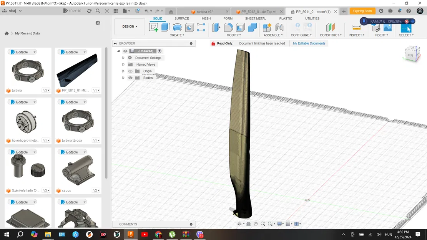Image resolution: width=427 pixels, height=240 pixels.
Task: Open the hoverboard-moto design thumbnail
Action: pos(27,121)
